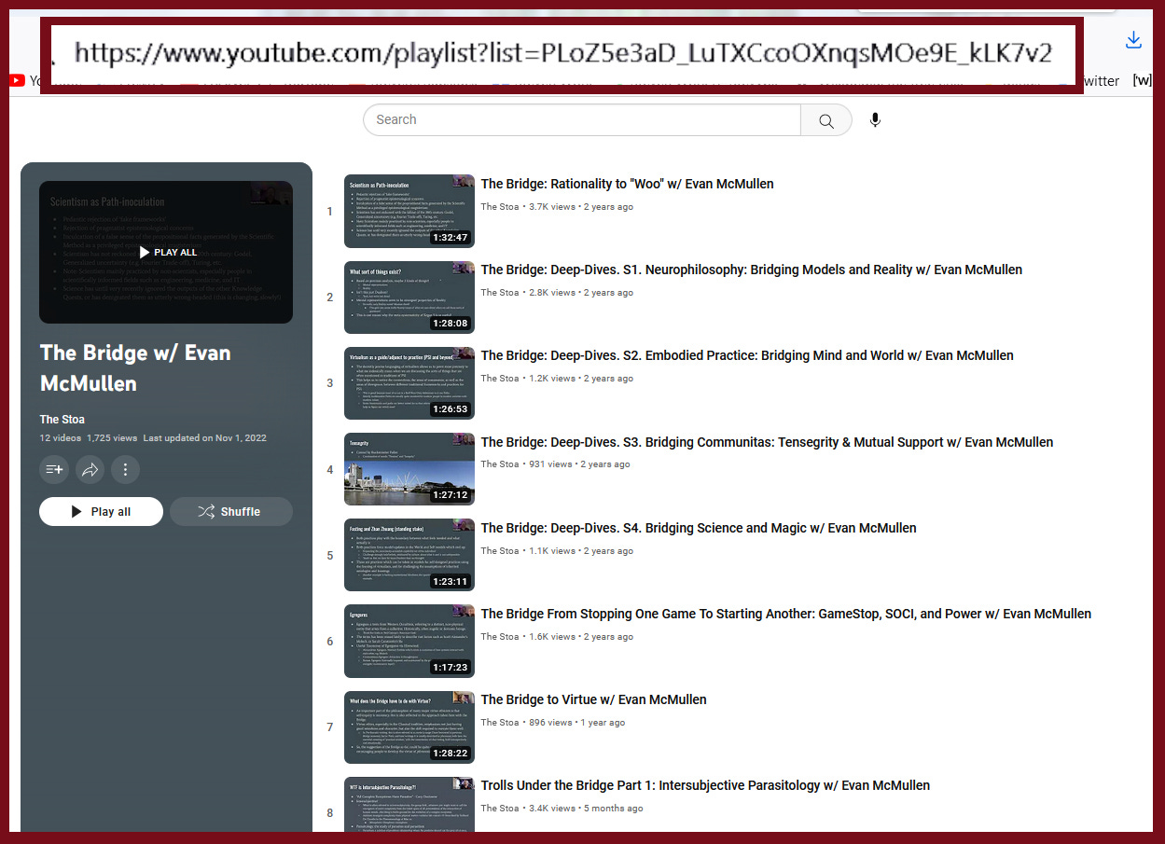
Task: Open thumbnail of Trolls Under the Bridge video
Action: [409, 806]
